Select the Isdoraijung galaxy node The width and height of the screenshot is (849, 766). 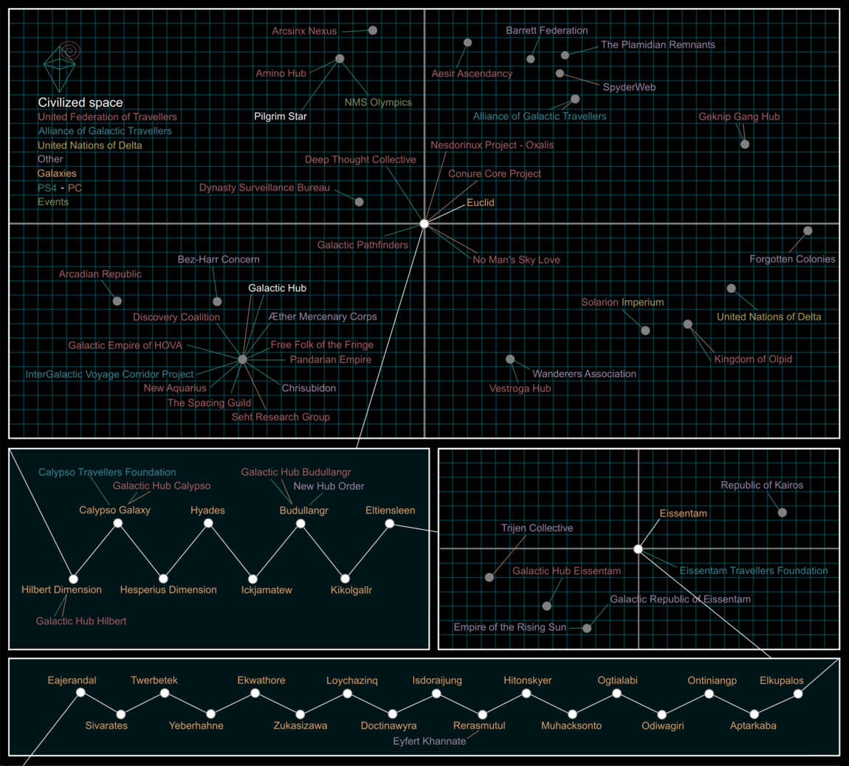click(436, 694)
